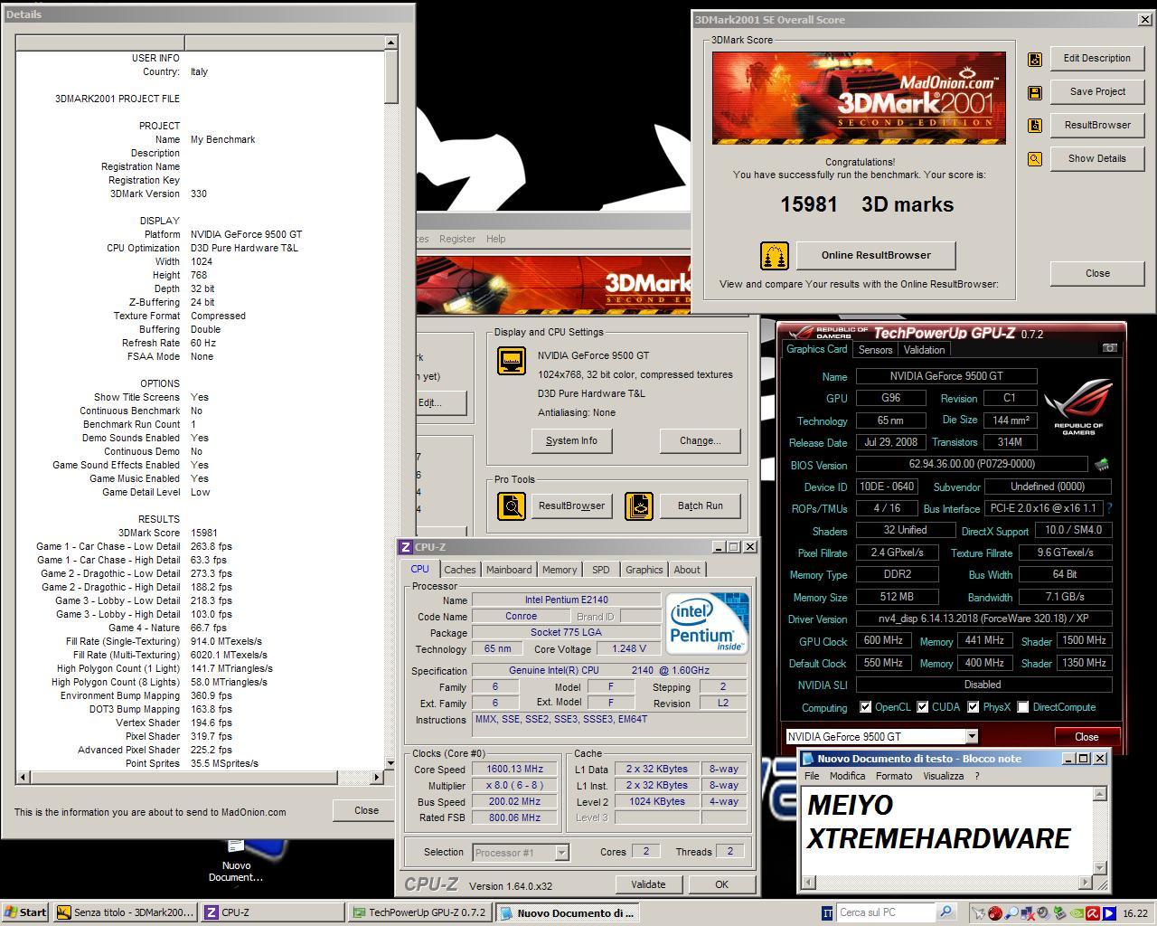The height and width of the screenshot is (926, 1157).
Task: Click the Batch Run icon in Pro Tools
Action: [639, 506]
